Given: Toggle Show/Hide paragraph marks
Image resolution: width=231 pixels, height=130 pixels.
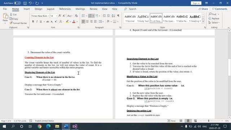Looking at the screenshot, I should 118,16.
